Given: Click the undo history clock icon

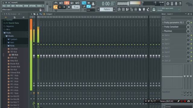Looking at the screenshot, I should (168, 4).
